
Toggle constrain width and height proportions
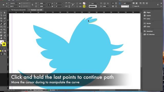click(x=33, y=5)
